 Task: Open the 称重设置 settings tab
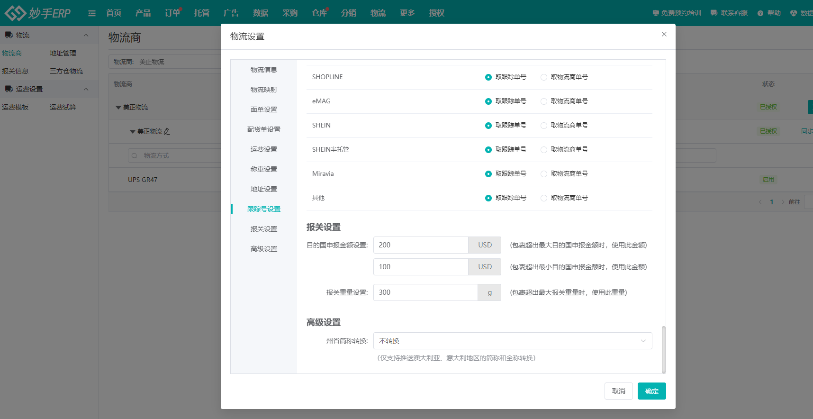[264, 169]
